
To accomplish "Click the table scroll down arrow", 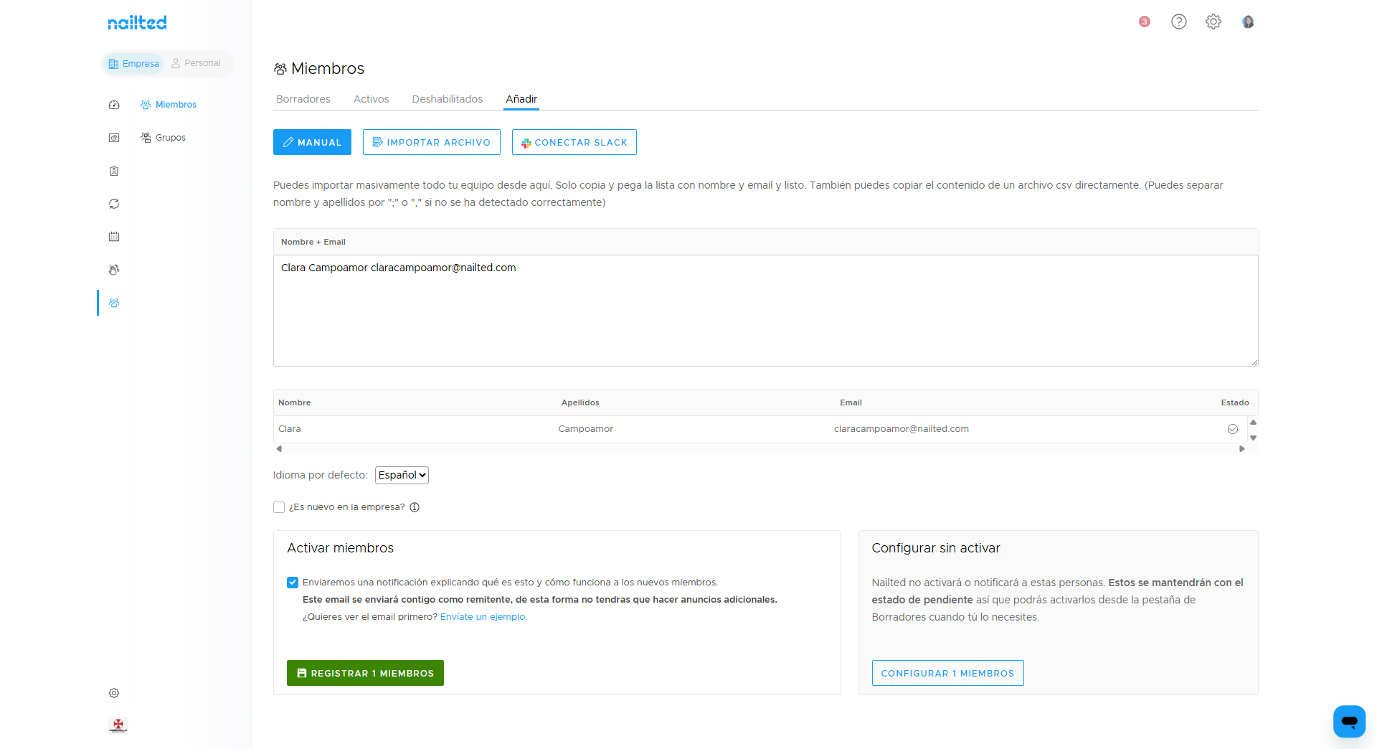I will [1254, 438].
